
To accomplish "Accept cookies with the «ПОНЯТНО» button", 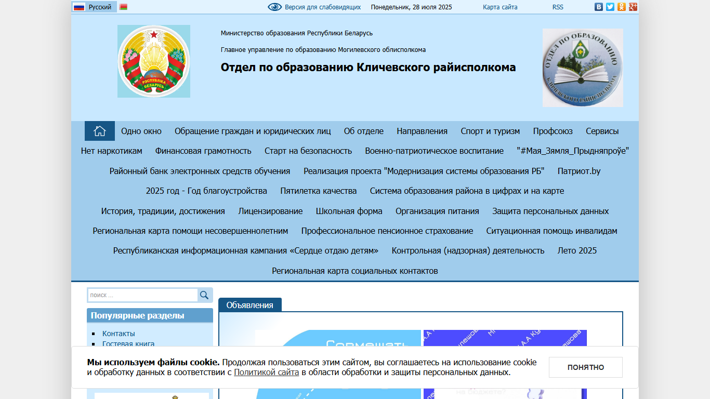I will [x=586, y=367].
